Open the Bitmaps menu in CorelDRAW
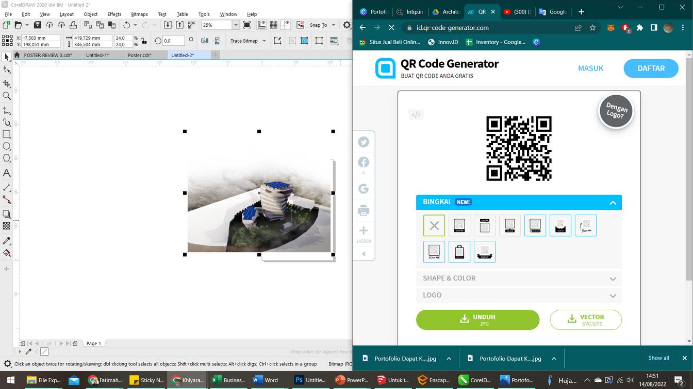 [139, 14]
